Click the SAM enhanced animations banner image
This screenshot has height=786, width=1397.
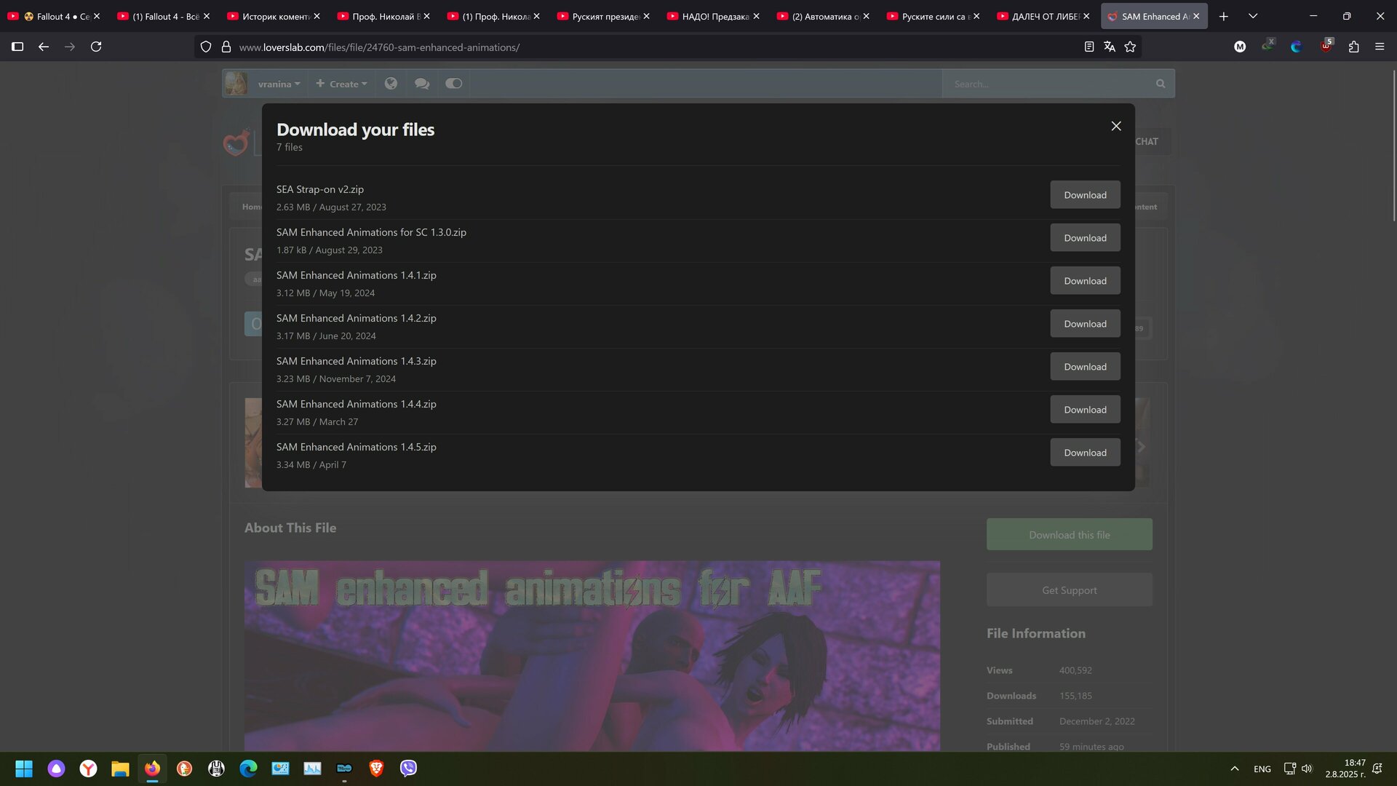592,656
